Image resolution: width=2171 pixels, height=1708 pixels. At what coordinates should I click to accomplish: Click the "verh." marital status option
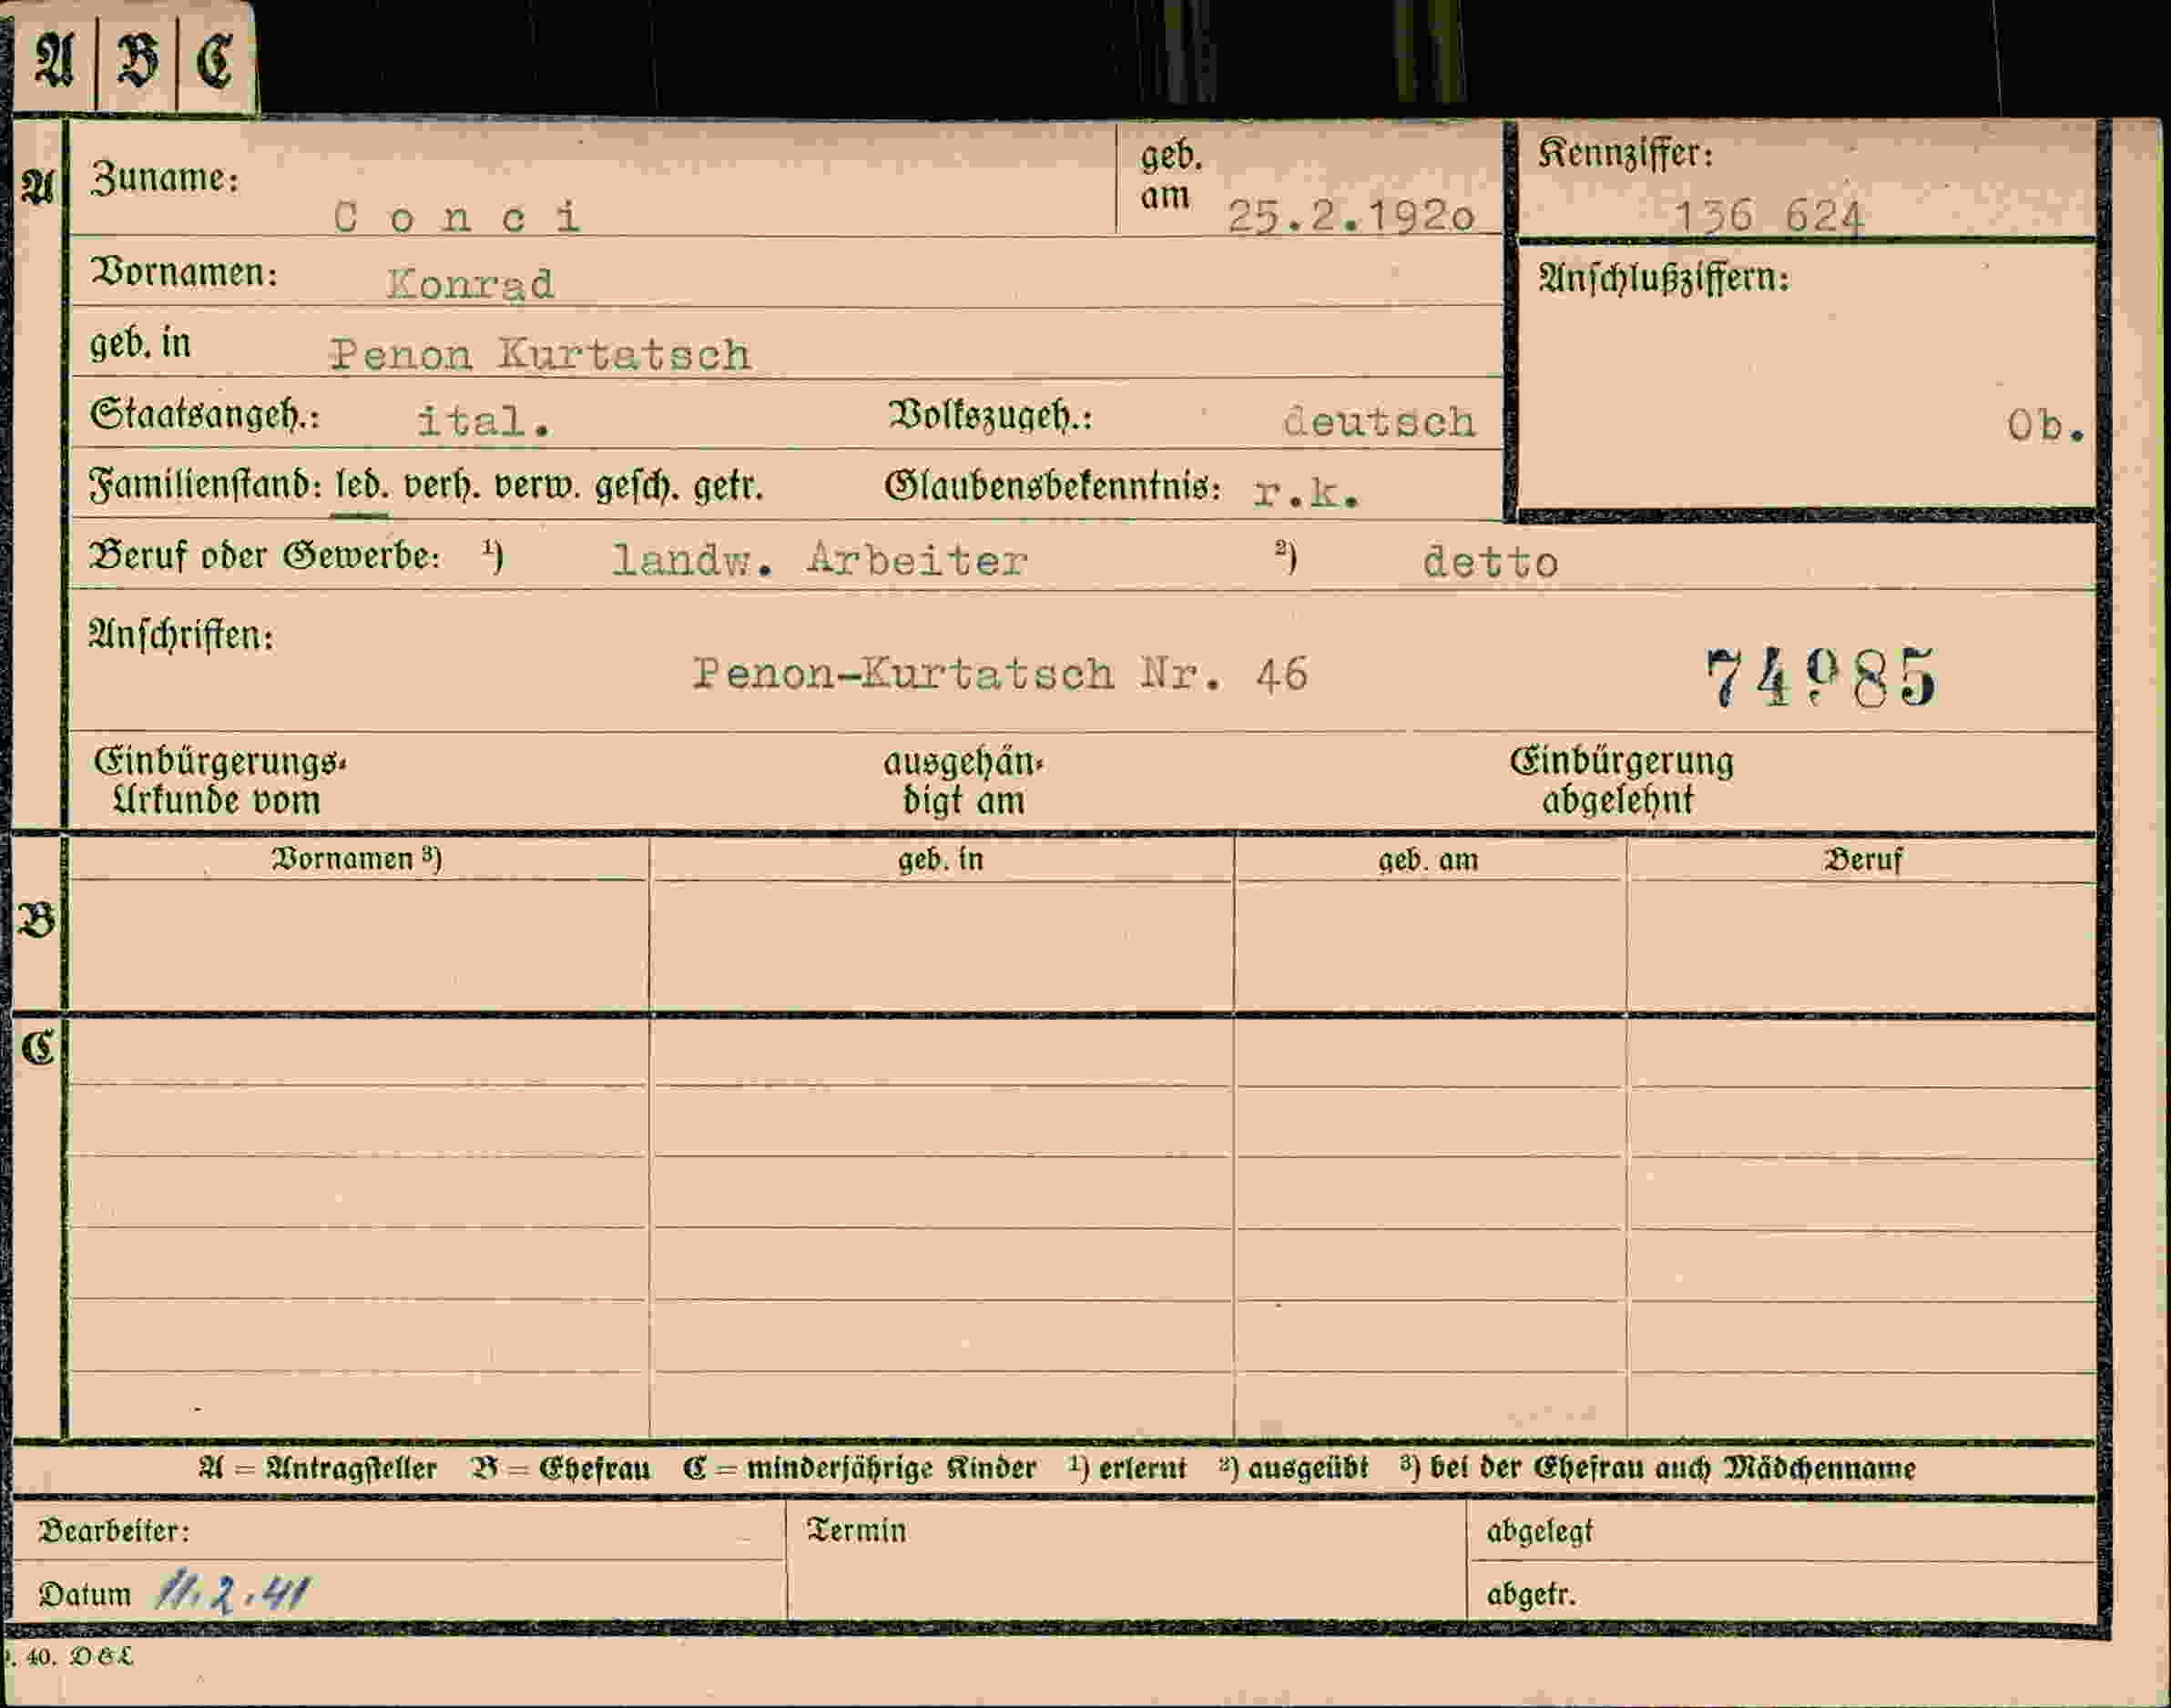pyautogui.click(x=442, y=487)
